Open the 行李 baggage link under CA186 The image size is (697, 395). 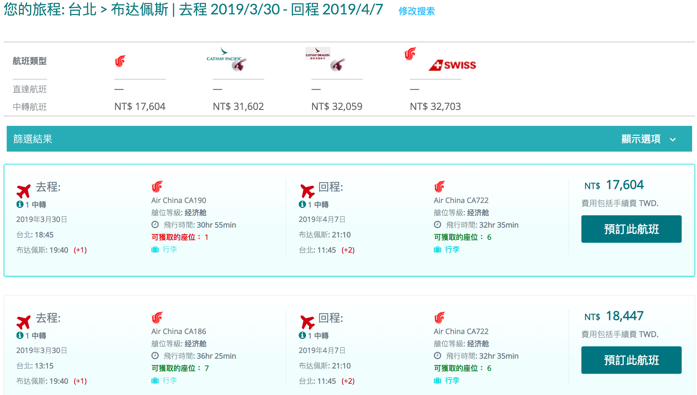170,380
